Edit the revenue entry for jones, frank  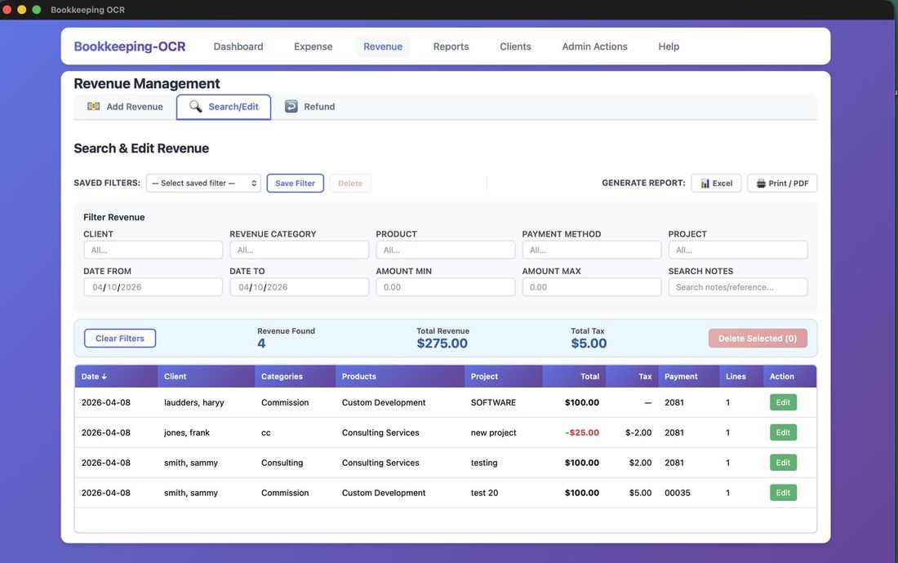pos(782,432)
